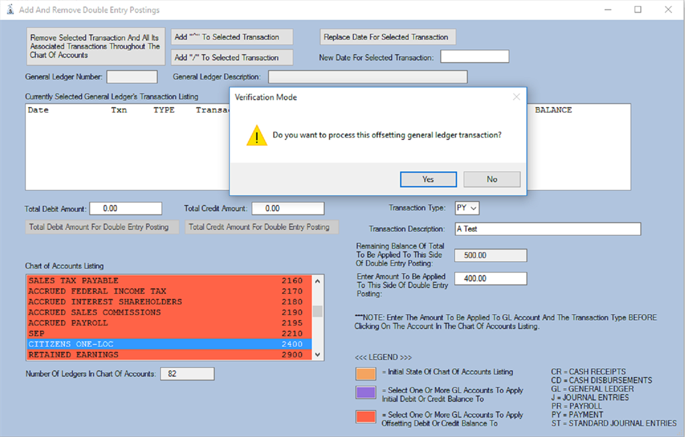Image resolution: width=685 pixels, height=437 pixels.
Task: Click Remove Selected Transaction And All Its Associated Transactions
Action: (96, 46)
